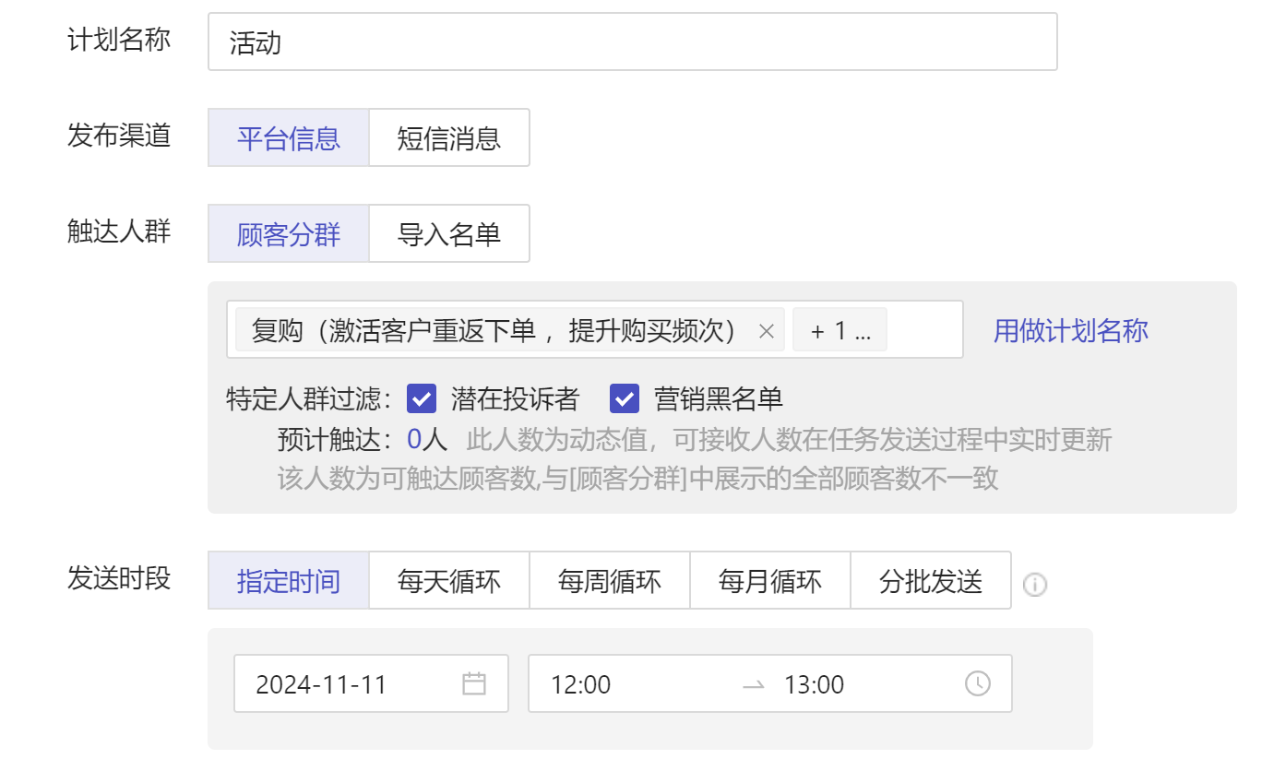Screen dimensions: 1286x783
Task: Choose 顾客分群 as target audience
Action: click(x=289, y=233)
